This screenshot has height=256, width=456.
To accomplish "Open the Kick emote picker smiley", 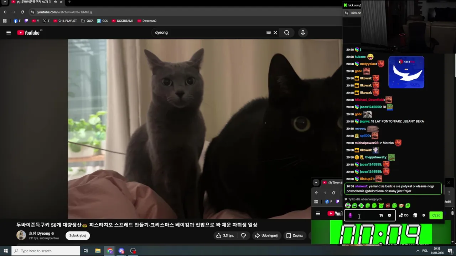I will pyautogui.click(x=389, y=215).
